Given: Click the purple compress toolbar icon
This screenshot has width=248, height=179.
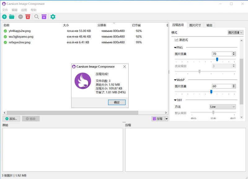Looking at the screenshot, I should coord(44,17).
